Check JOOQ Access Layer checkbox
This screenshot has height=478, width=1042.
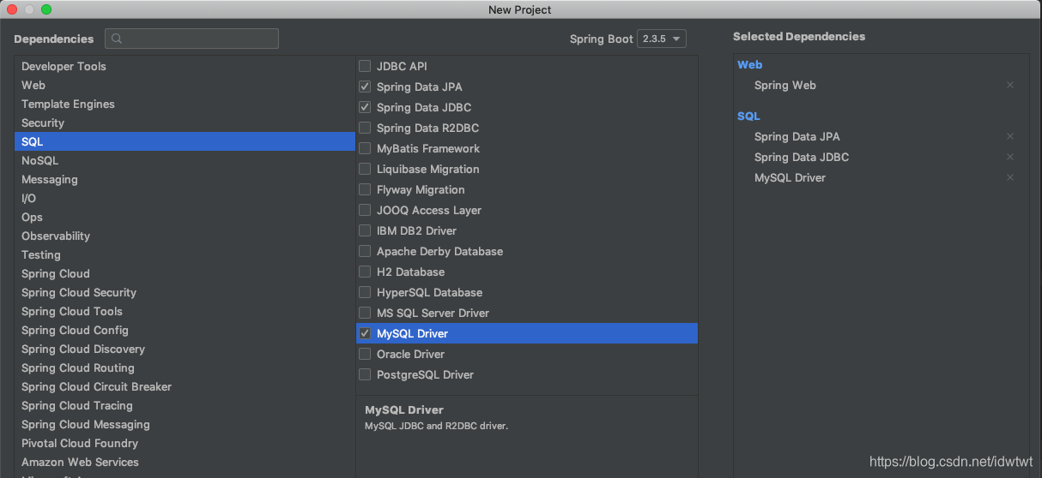(x=365, y=210)
